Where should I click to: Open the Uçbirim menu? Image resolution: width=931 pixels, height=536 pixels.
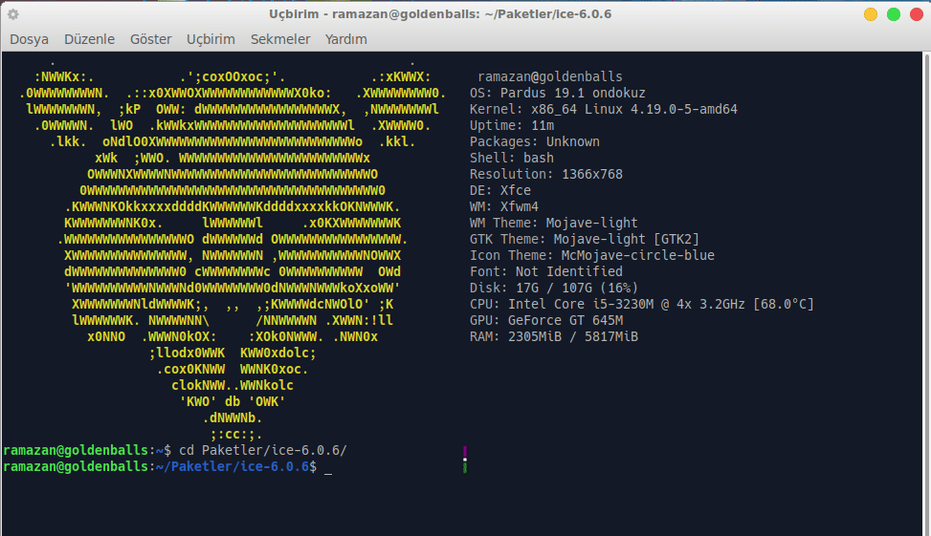[211, 39]
